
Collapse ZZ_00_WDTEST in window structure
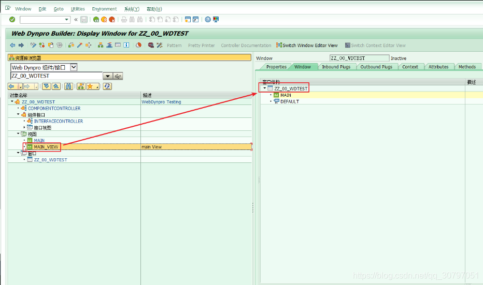(265, 88)
